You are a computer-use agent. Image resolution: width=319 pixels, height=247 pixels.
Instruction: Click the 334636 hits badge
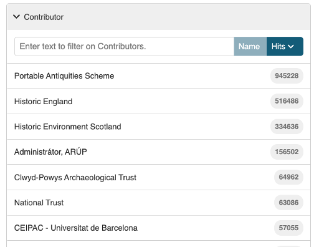pos(287,127)
